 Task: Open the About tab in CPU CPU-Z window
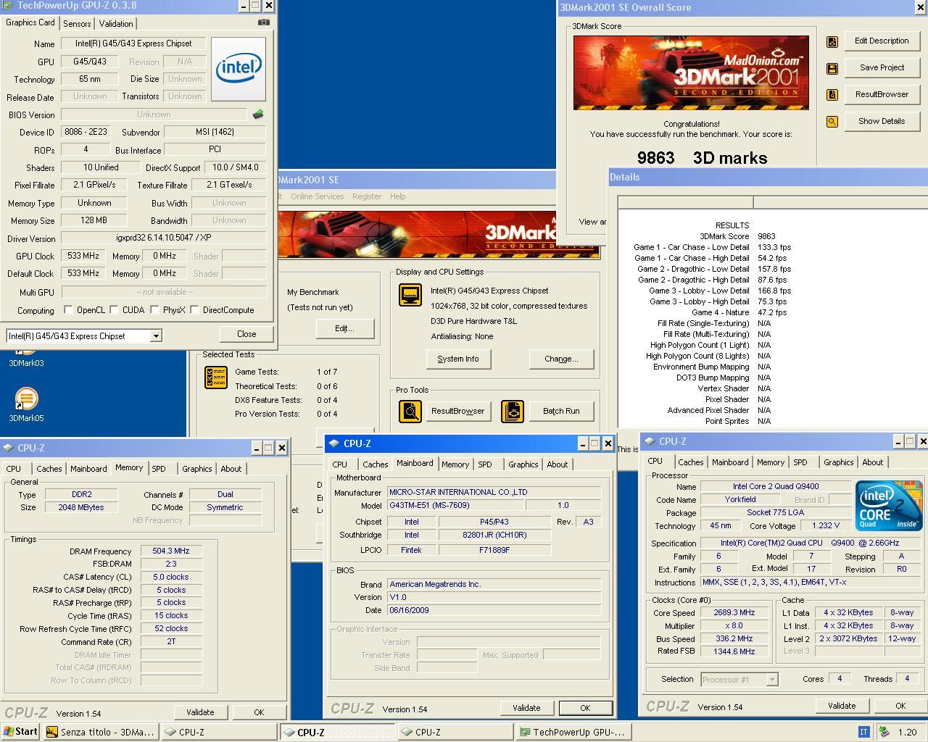coord(872,462)
